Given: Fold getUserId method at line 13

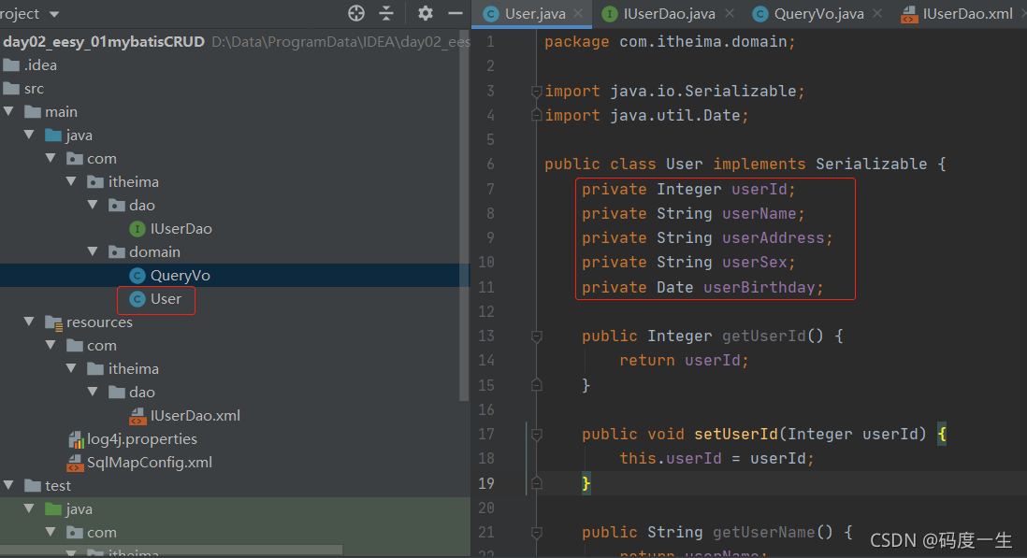Looking at the screenshot, I should pos(537,336).
